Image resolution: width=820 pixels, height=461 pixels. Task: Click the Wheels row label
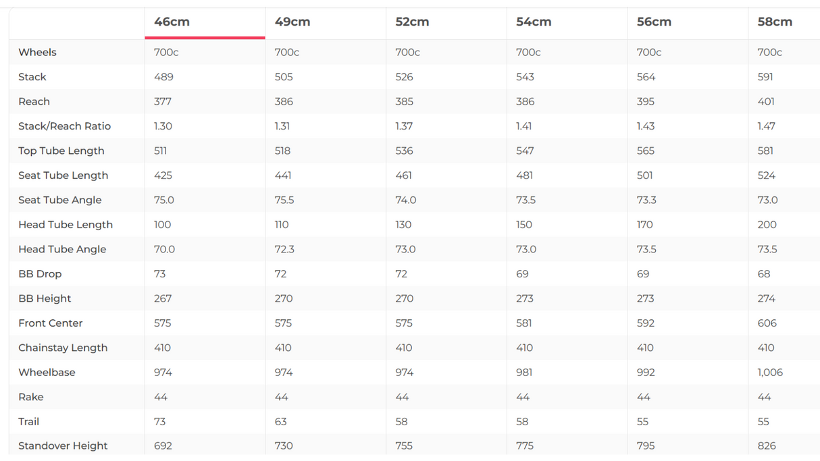(x=37, y=53)
